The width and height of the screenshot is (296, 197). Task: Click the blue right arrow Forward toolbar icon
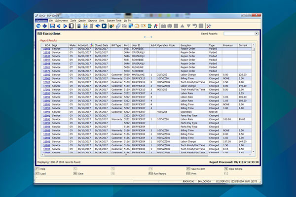pyautogui.click(x=65, y=26)
